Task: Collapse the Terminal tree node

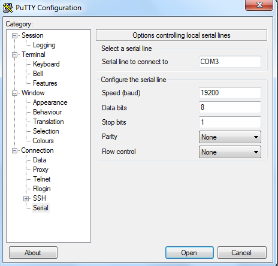Action: coord(14,55)
